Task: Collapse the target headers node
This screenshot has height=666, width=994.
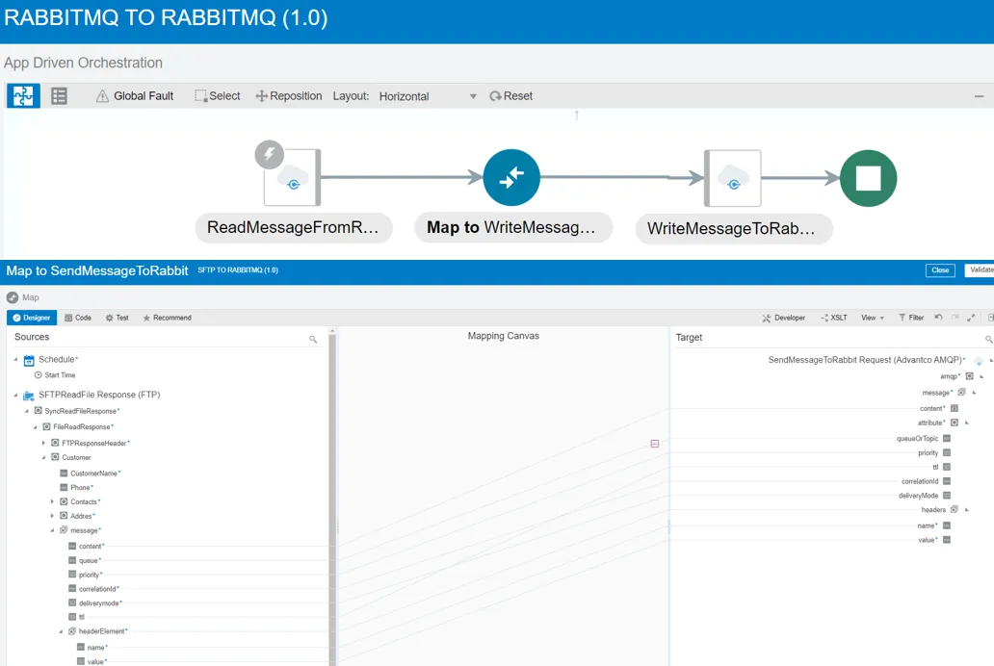Action: tap(967, 510)
